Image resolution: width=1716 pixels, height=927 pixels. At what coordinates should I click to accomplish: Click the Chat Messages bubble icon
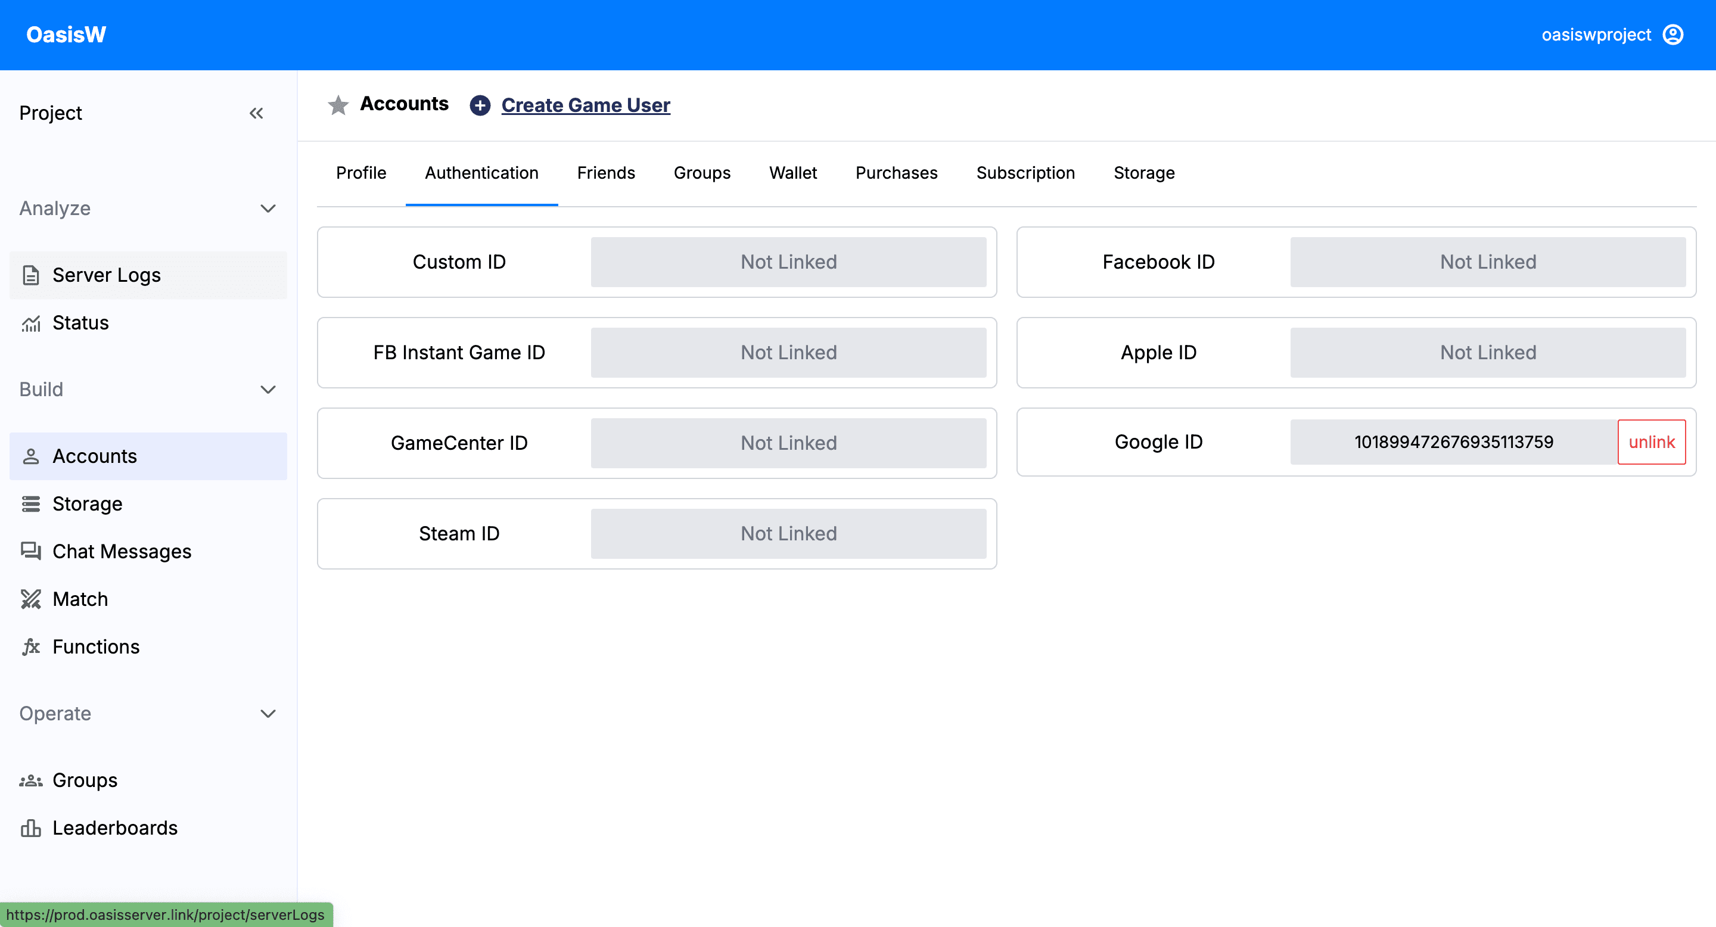point(30,552)
